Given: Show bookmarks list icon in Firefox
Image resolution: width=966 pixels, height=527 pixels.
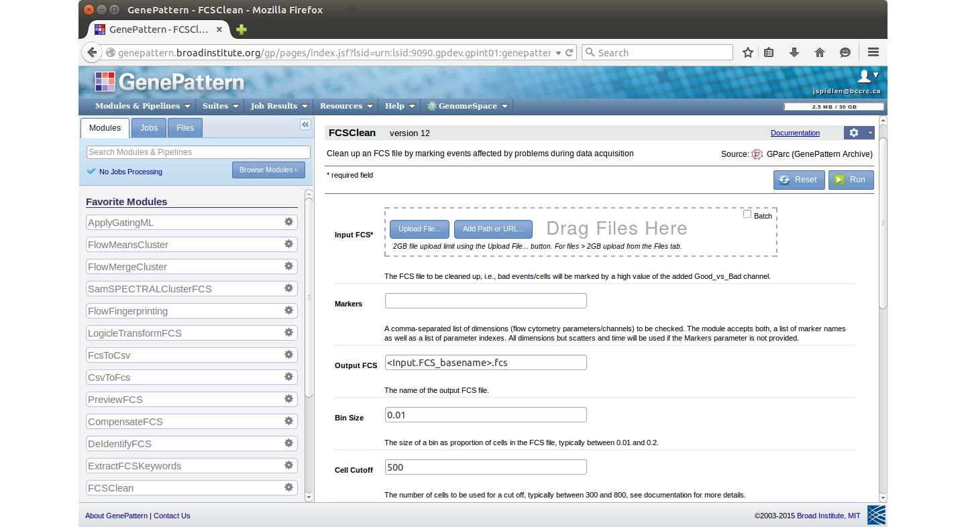Looking at the screenshot, I should tap(769, 52).
